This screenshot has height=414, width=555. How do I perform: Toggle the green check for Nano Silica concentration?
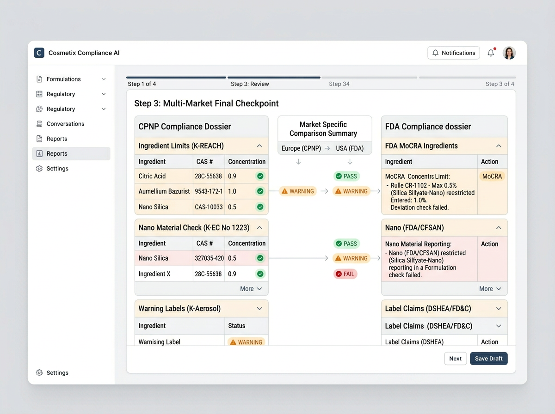click(259, 207)
